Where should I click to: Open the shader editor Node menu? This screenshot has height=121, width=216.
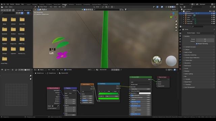tap(61, 70)
